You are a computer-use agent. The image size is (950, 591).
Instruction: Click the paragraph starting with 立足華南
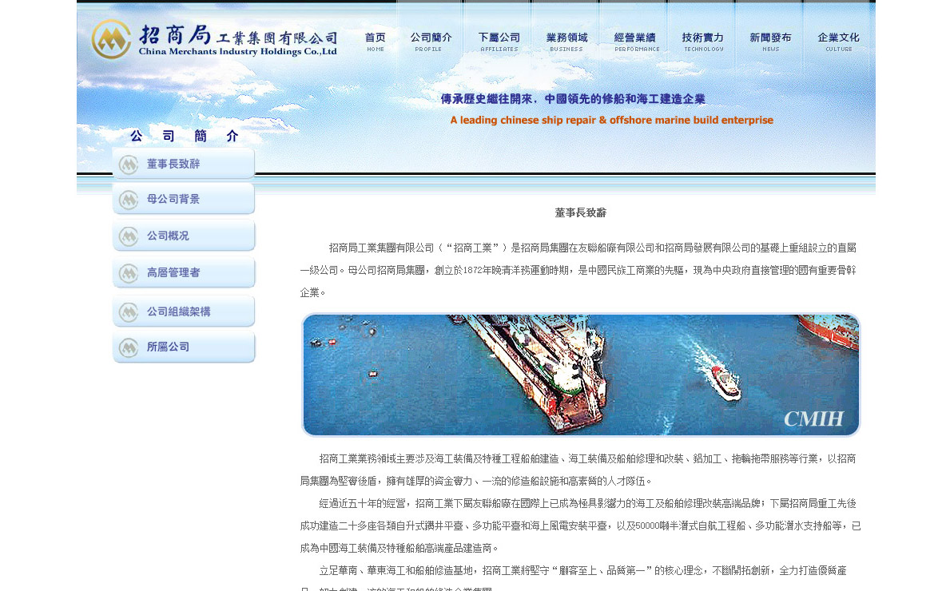[x=574, y=577]
